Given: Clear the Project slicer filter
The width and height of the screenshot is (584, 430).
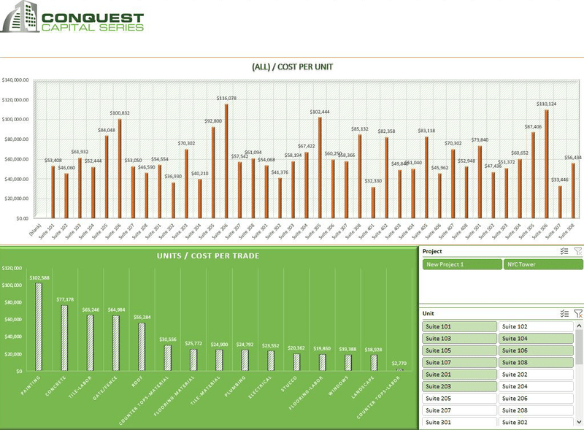Looking at the screenshot, I should click(x=577, y=251).
